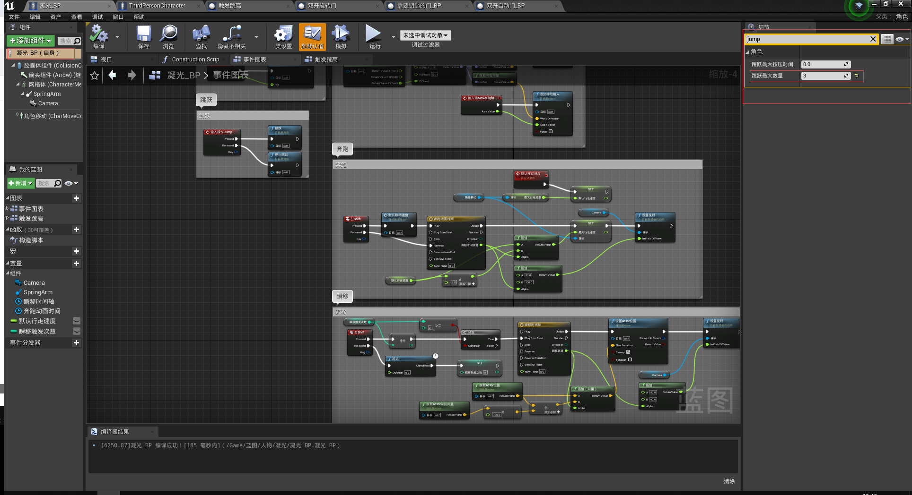Open the 添加组件 dropdown
This screenshot has height=495, width=912.
(x=31, y=41)
